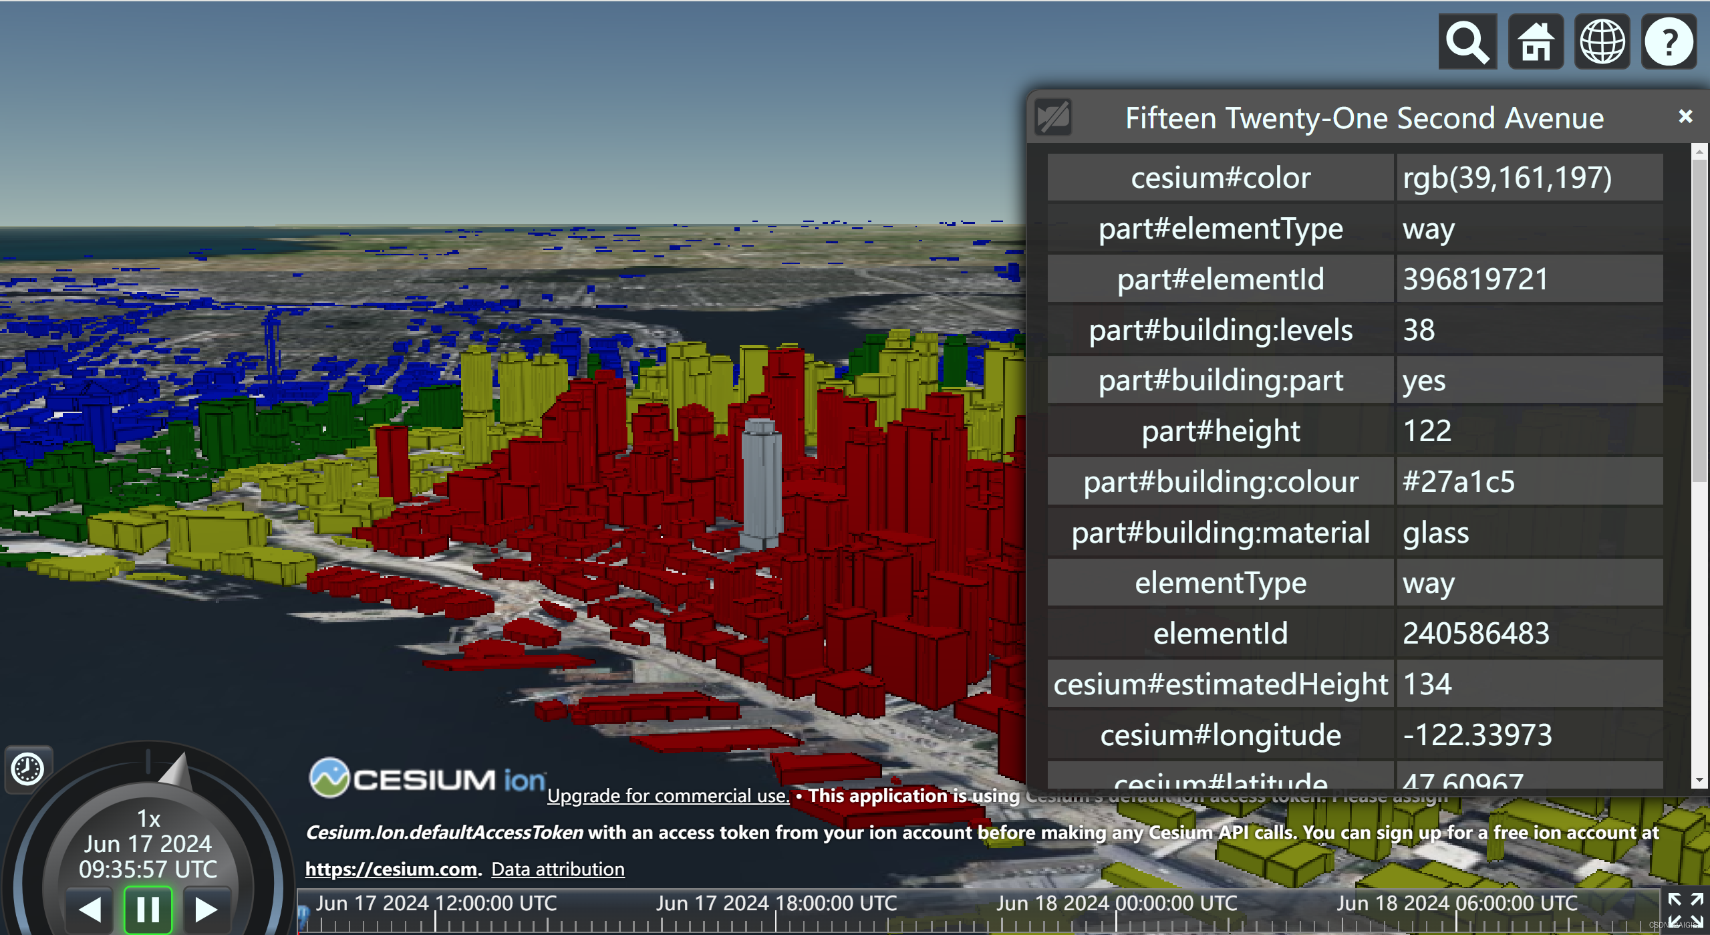1710x935 pixels.
Task: Click the info box scroll down arrow
Action: click(x=1701, y=780)
